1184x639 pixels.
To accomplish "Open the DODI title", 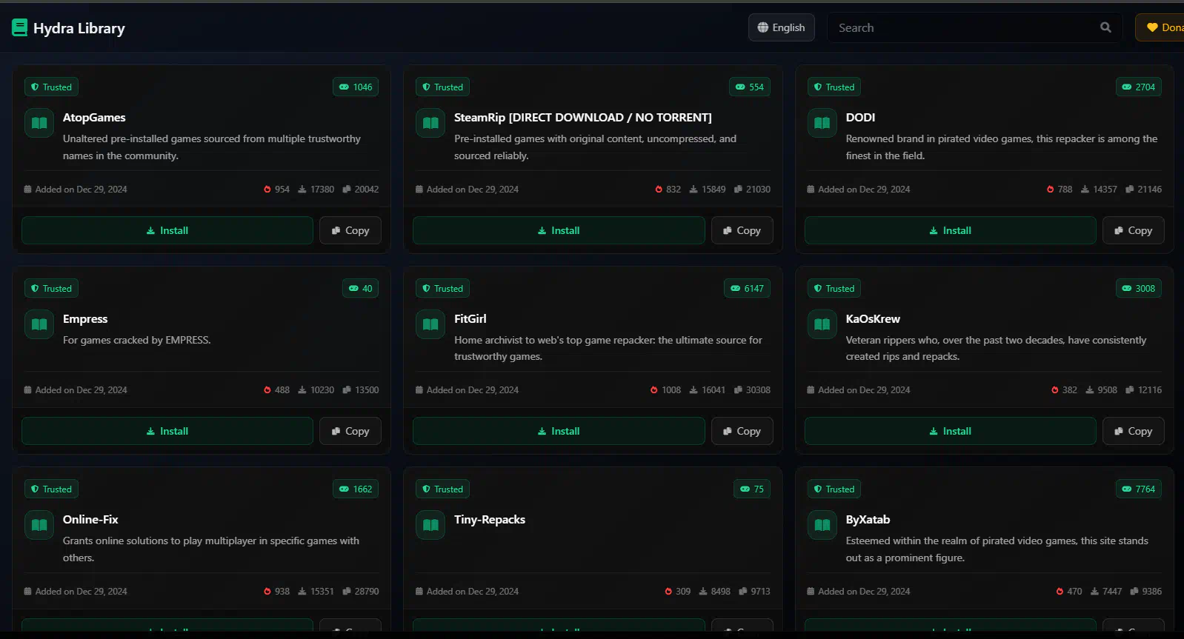I will [x=860, y=117].
